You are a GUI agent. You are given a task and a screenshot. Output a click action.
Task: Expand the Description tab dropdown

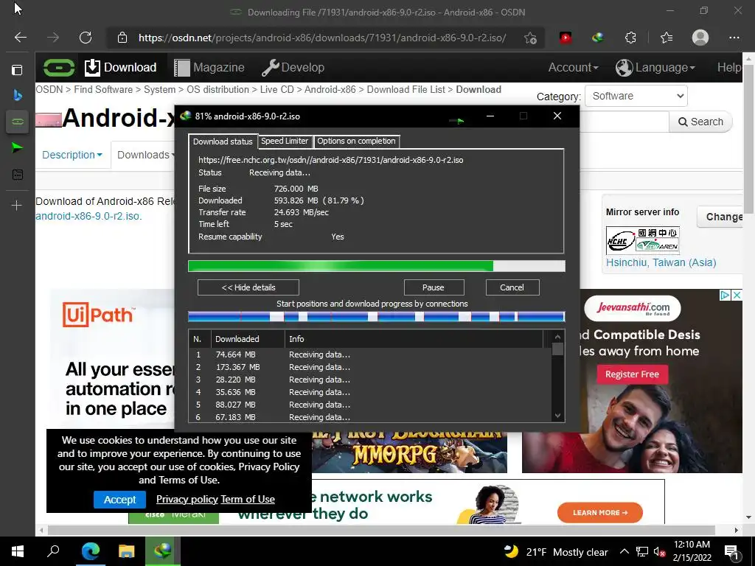pyautogui.click(x=72, y=155)
